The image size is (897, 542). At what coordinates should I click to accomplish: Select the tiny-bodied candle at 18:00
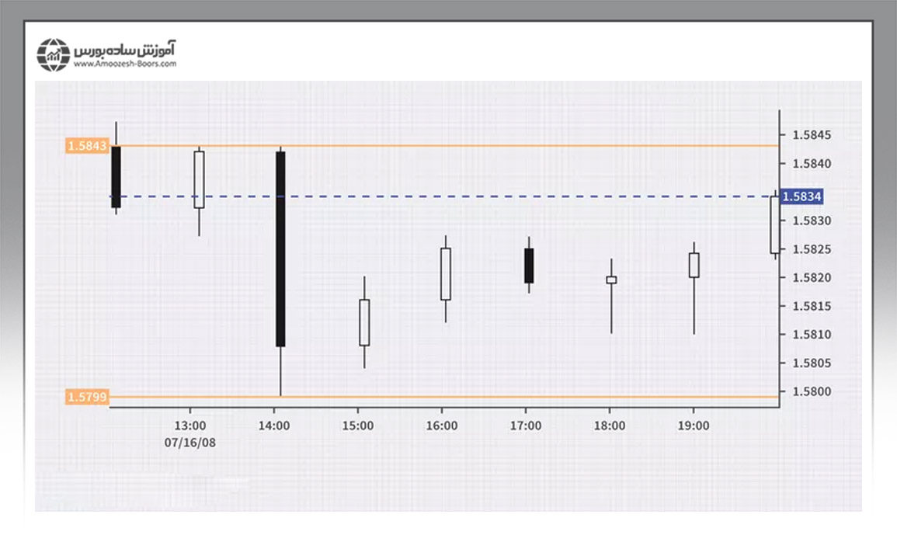[611, 280]
